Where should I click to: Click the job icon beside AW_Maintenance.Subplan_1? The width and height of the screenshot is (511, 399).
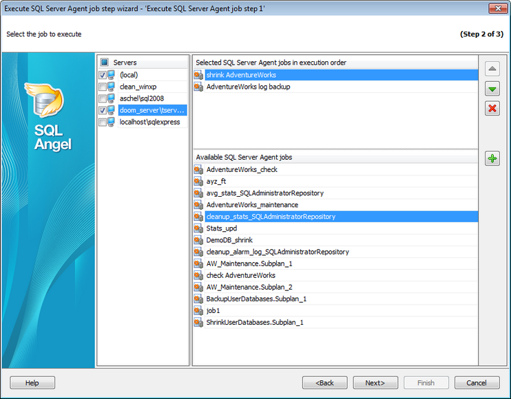pyautogui.click(x=198, y=263)
